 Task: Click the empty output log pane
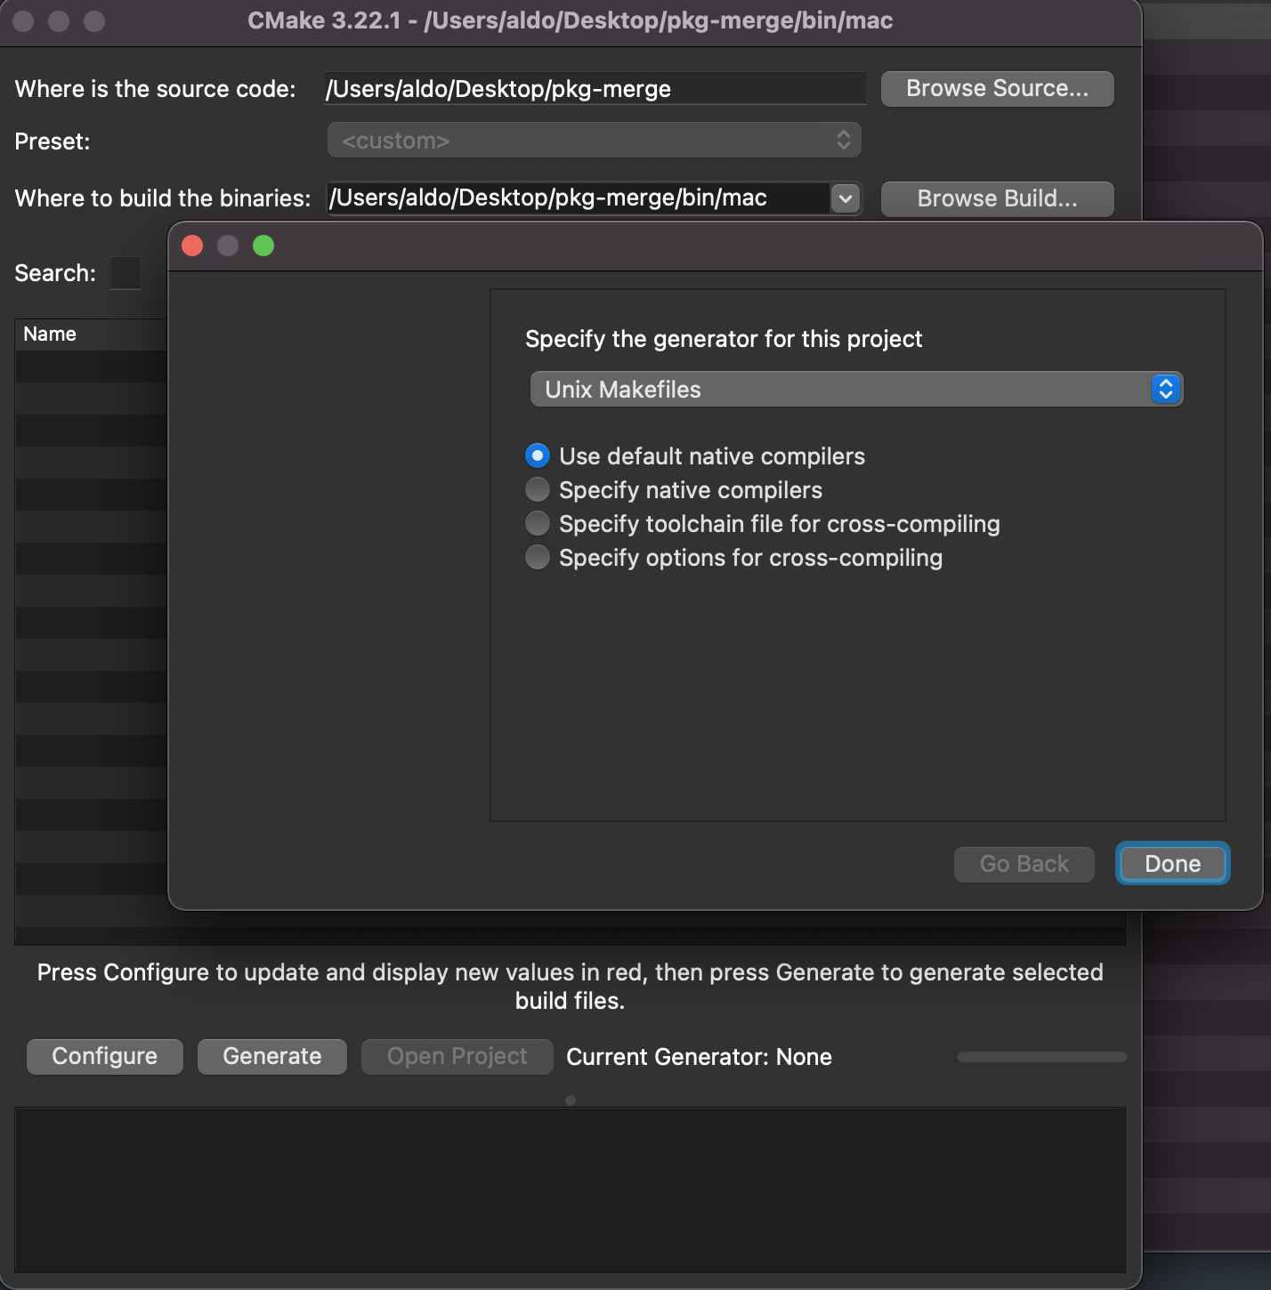coord(571,1190)
